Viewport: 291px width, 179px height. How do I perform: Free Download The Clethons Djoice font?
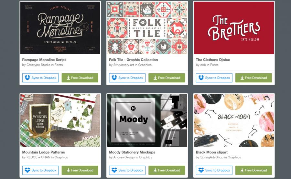pyautogui.click(x=253, y=78)
